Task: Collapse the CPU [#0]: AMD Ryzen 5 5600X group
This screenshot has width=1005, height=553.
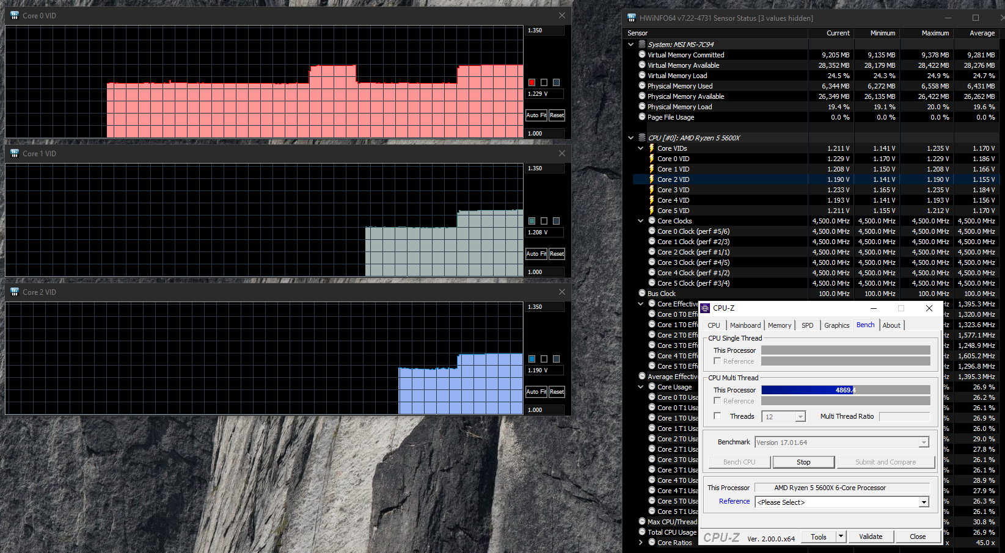Action: coord(631,138)
